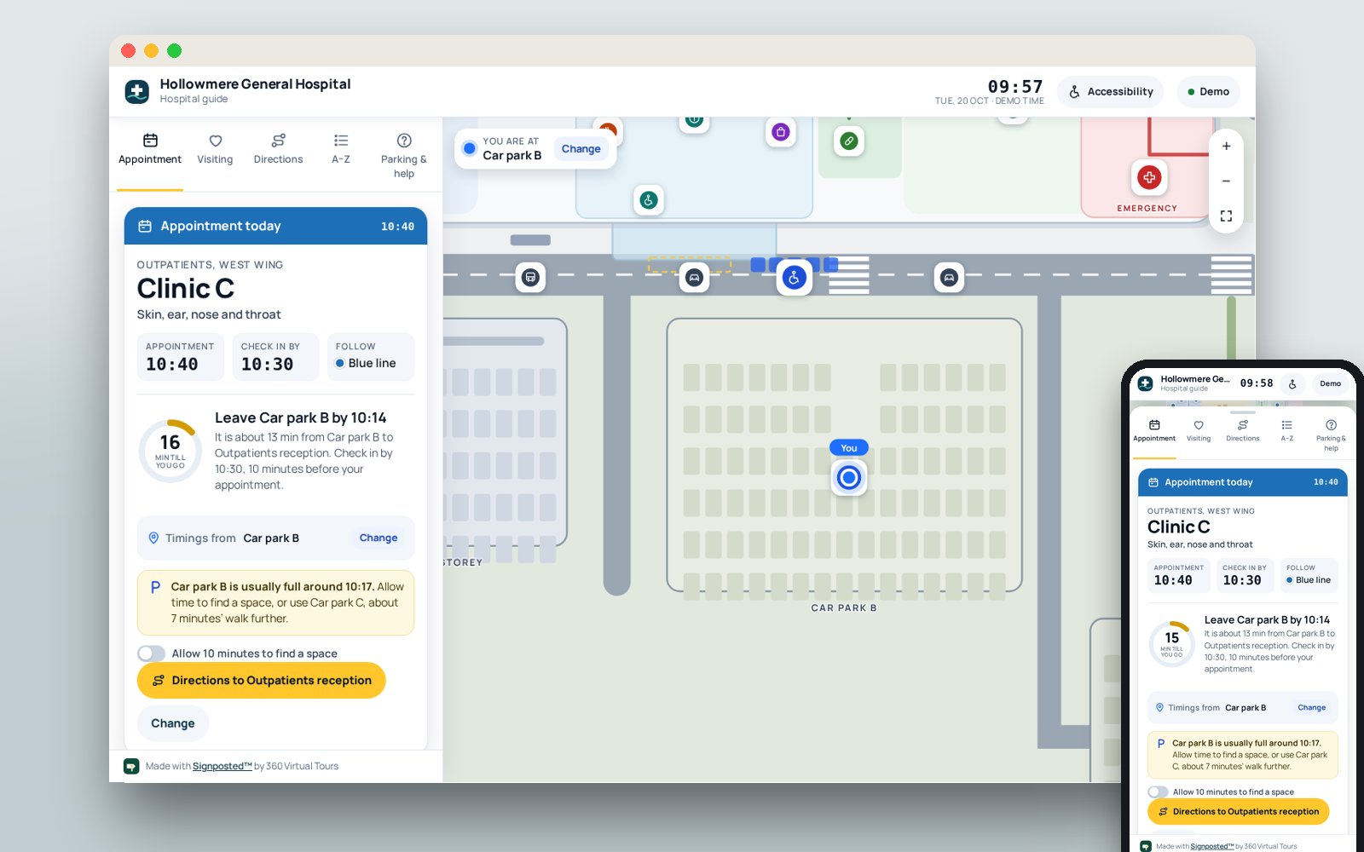Click the Change button below the directions button
Viewport: 1364px width, 852px height.
[173, 723]
